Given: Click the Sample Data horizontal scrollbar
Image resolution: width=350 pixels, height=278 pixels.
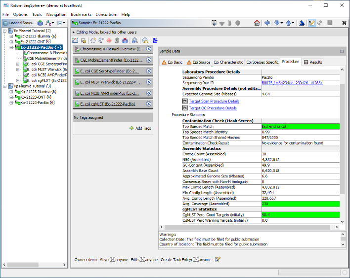Looking at the screenshot, I should tap(247, 227).
